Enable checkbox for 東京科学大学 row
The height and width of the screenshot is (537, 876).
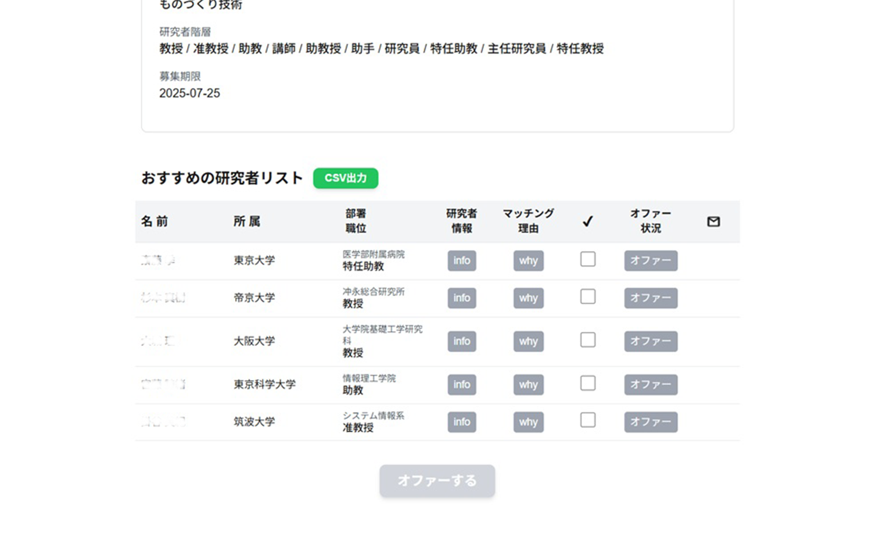[587, 383]
